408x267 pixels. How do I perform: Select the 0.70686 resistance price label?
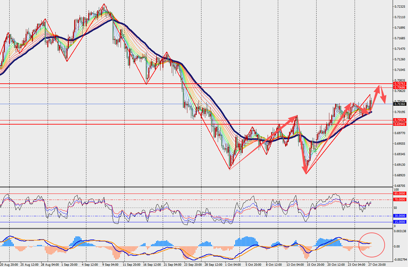[x=400, y=88]
